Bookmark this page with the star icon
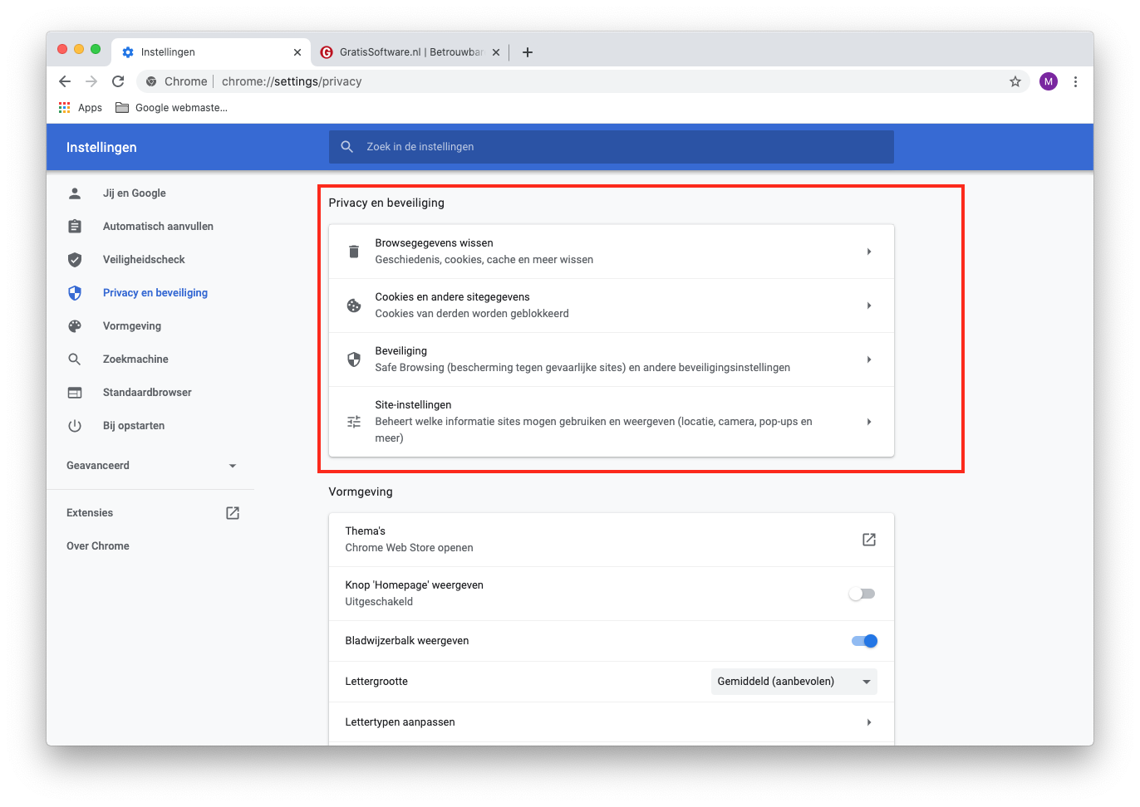 (1015, 81)
